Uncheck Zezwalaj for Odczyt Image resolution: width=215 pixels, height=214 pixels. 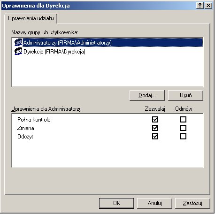[x=155, y=137]
